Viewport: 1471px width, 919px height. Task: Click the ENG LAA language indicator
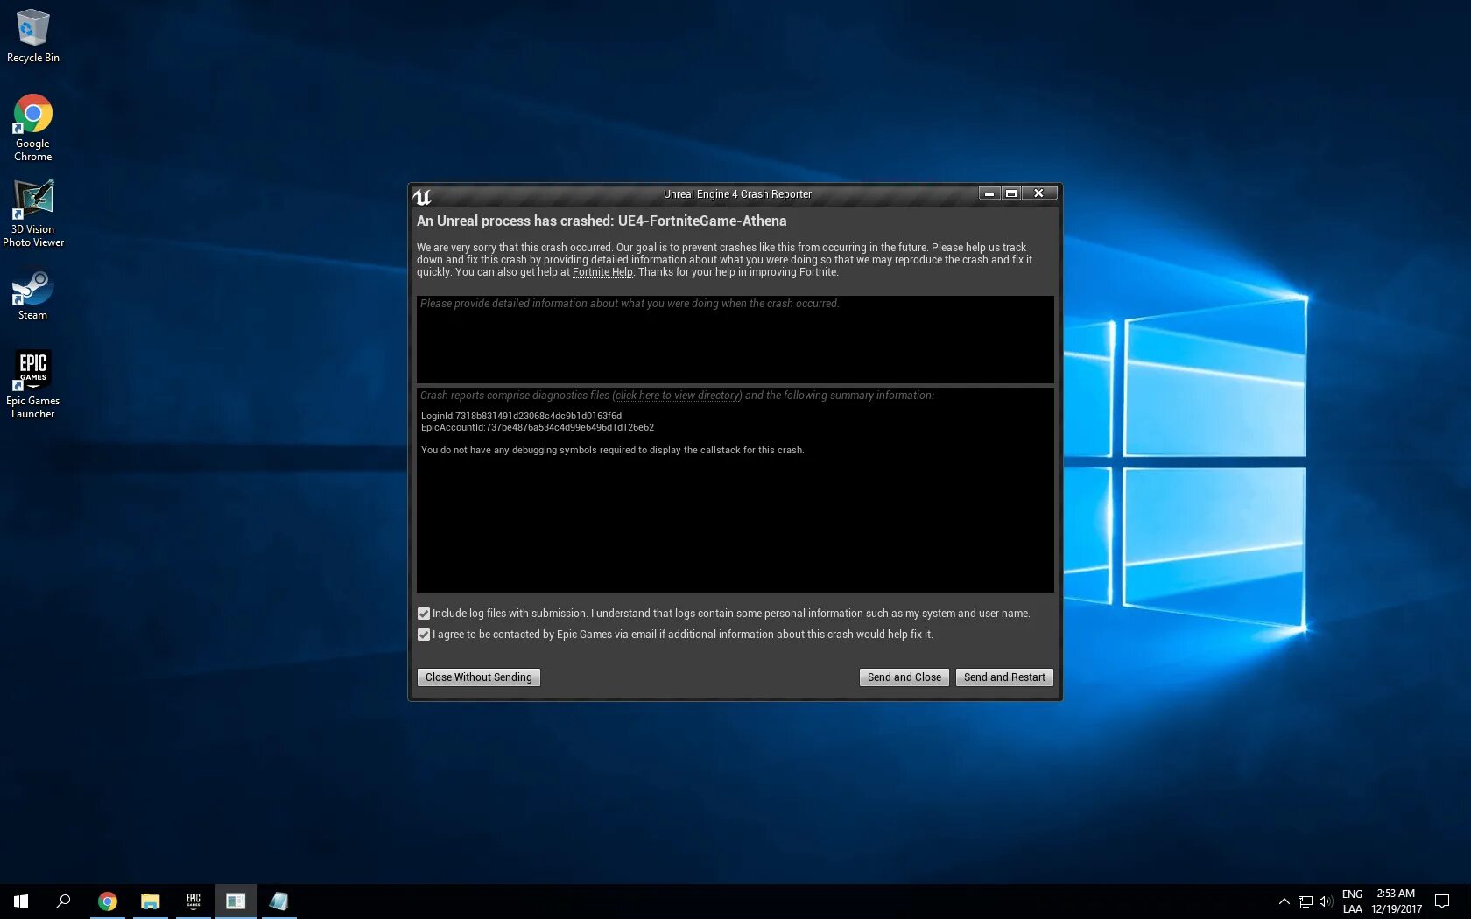pyautogui.click(x=1352, y=901)
